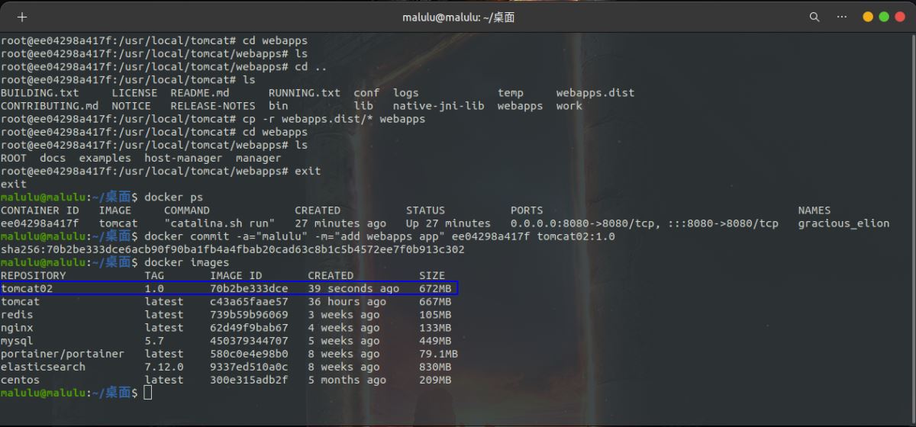Click the '39 seconds ago' created value
This screenshot has width=916, height=427.
[x=353, y=288]
